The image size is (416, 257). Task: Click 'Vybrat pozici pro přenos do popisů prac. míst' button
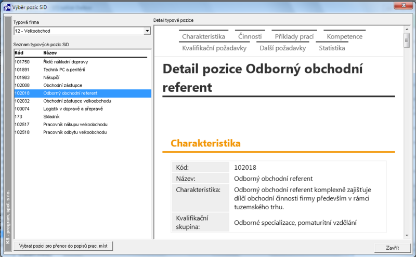[x=63, y=246]
